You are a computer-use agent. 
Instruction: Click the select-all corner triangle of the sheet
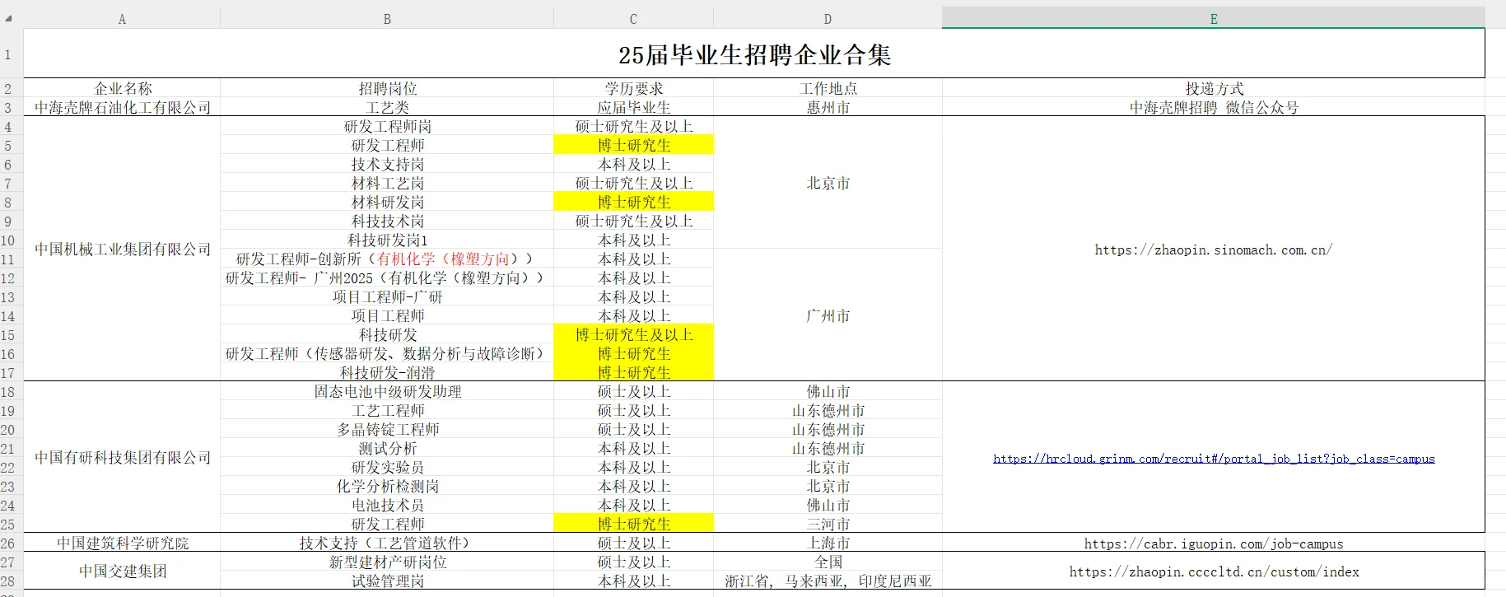(9, 17)
